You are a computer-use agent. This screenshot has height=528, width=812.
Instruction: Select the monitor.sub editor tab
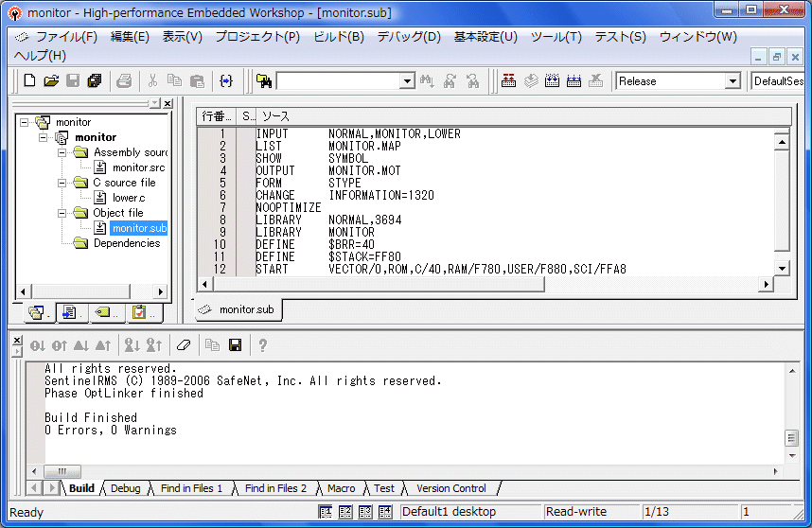coord(238,309)
